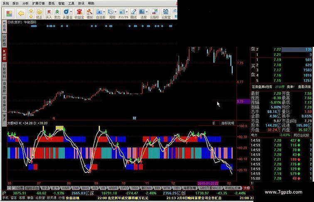Click the 客服 status bar item
The width and height of the screenshot is (314, 202).
pos(22,198)
